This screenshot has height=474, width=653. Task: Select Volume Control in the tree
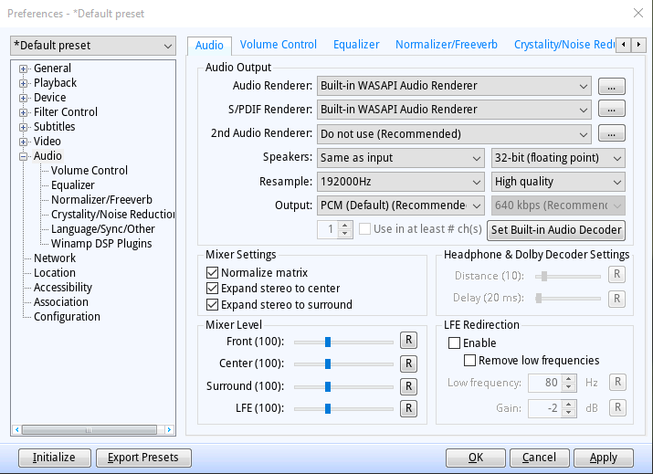90,171
